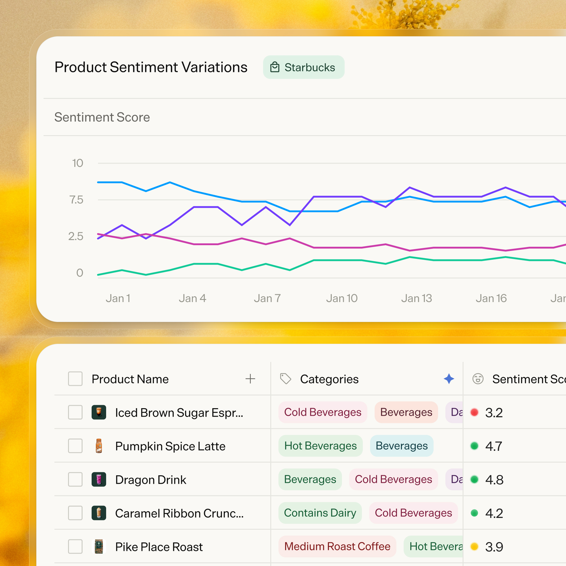Click the Jan 16 axis label
Viewport: 566px width, 566px height.
[491, 298]
